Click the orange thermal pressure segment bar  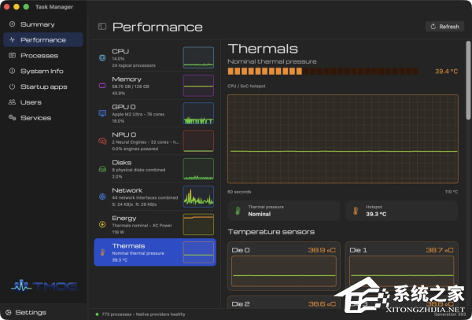coord(323,72)
